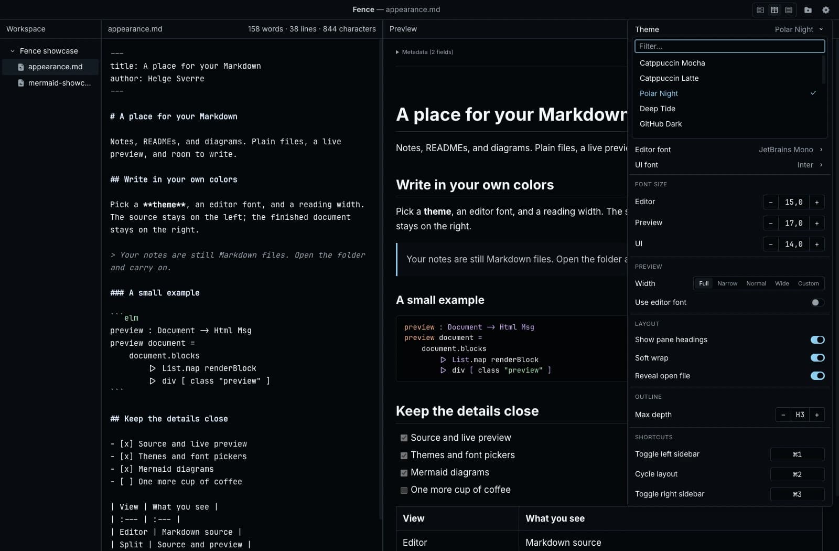Edit Toggle left sidebar shortcut ⌘1
Image resolution: width=839 pixels, height=551 pixels.
(797, 454)
